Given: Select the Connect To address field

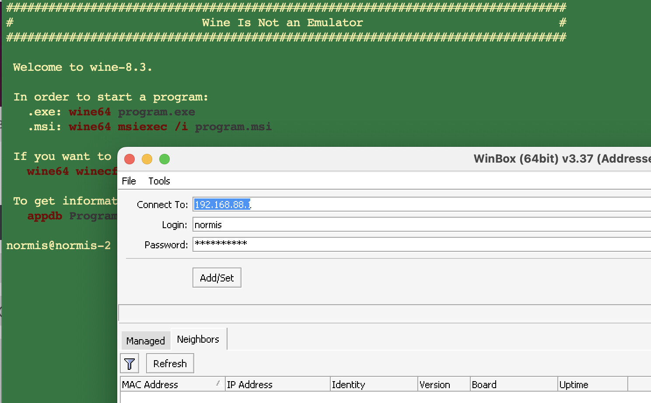Looking at the screenshot, I should (306, 204).
